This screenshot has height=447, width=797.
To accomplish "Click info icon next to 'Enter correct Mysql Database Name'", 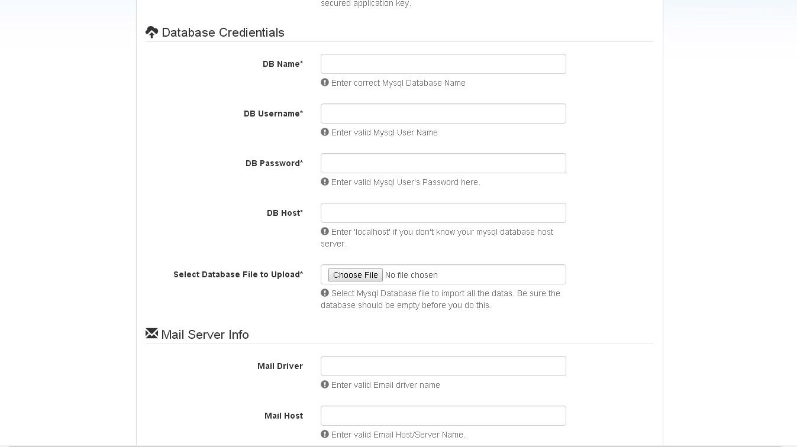I will click(325, 83).
